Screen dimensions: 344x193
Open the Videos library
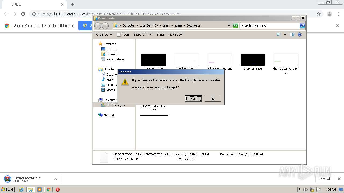point(110,90)
